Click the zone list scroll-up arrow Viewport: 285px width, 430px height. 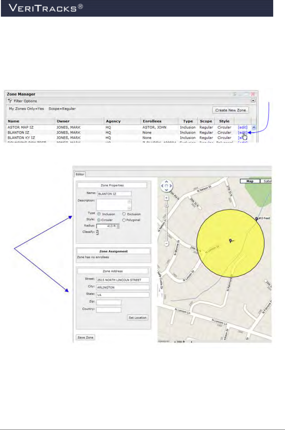(x=254, y=128)
